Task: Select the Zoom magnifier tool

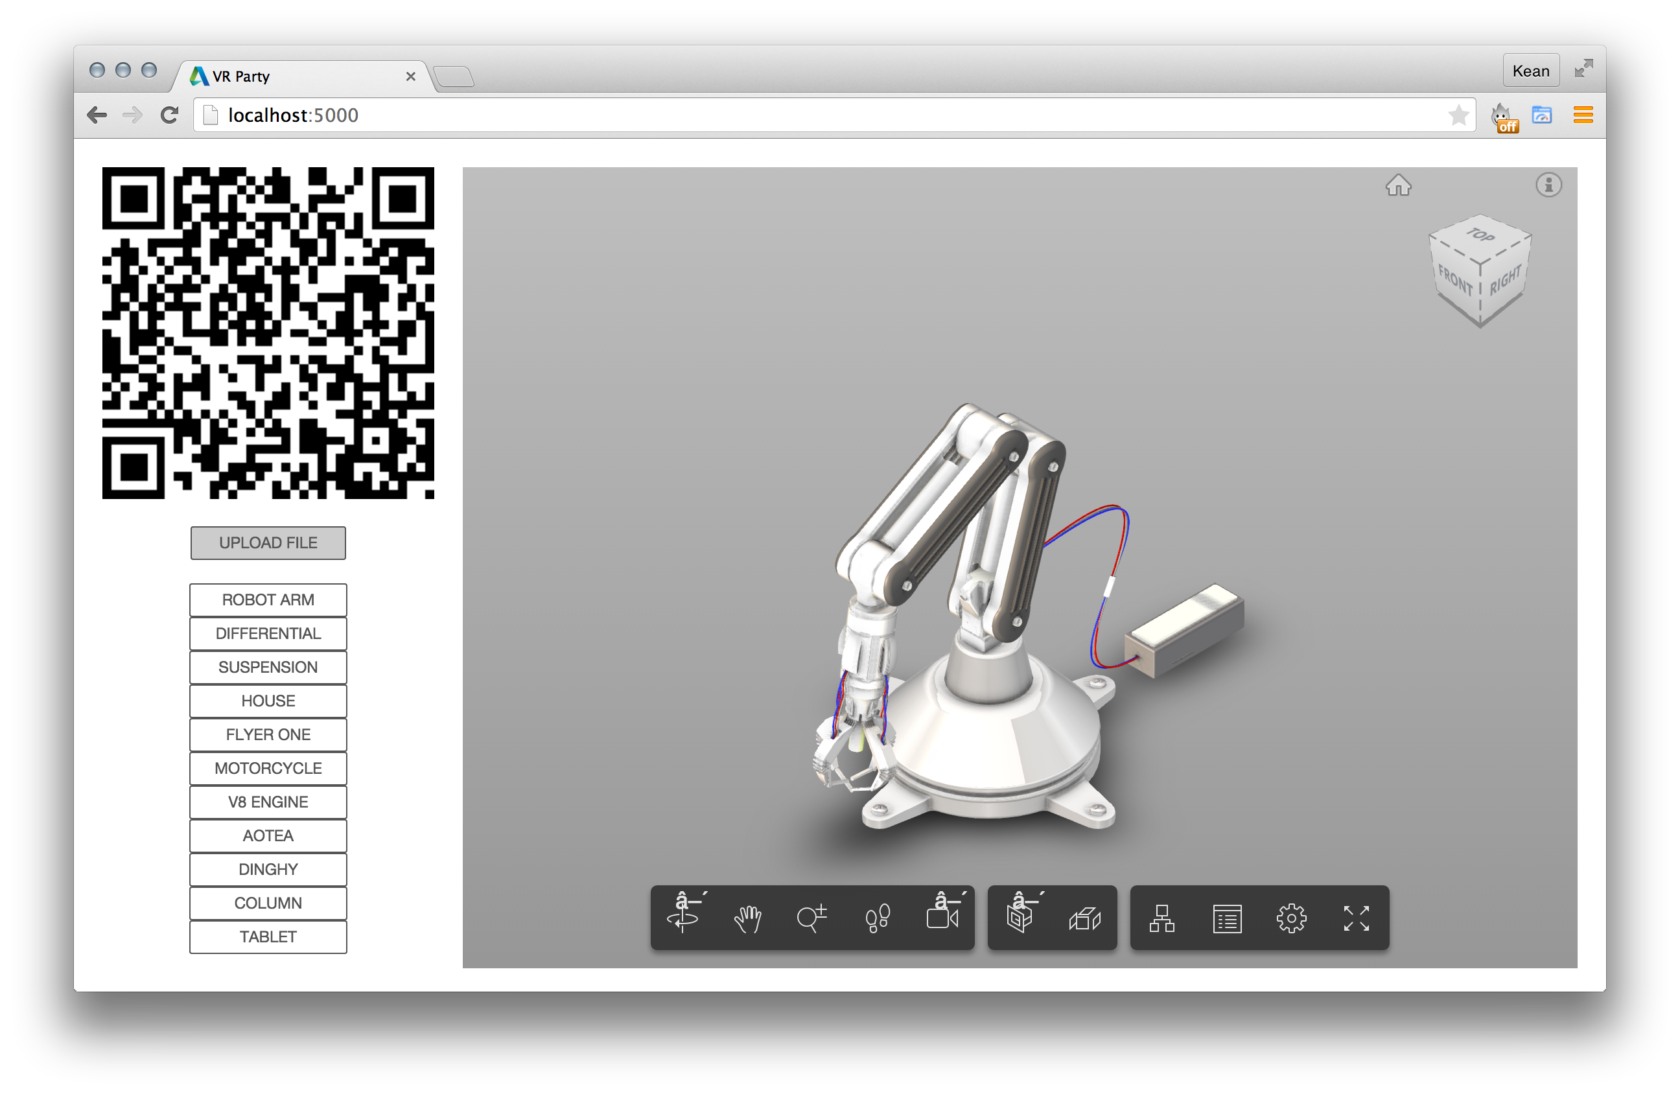Action: click(x=811, y=919)
